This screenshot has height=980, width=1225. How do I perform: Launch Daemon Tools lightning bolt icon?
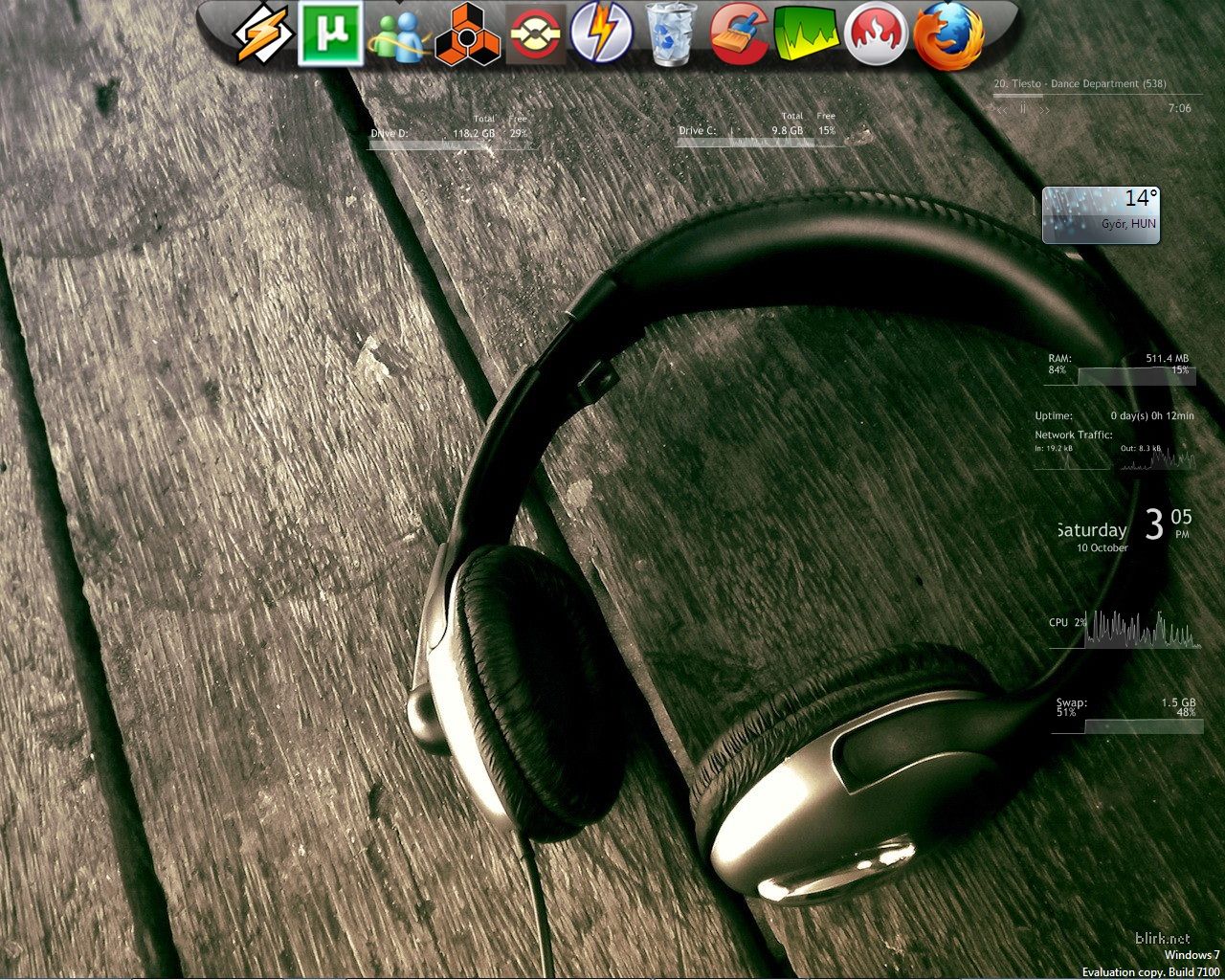tap(602, 33)
